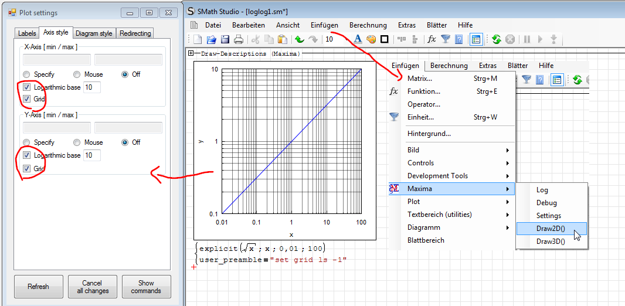
Task: Click the print icon in toolbar
Action: pos(239,39)
